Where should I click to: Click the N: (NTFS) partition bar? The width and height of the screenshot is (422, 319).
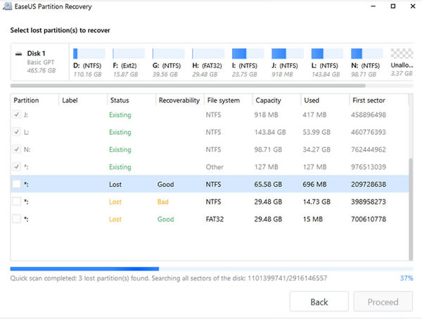pos(367,53)
